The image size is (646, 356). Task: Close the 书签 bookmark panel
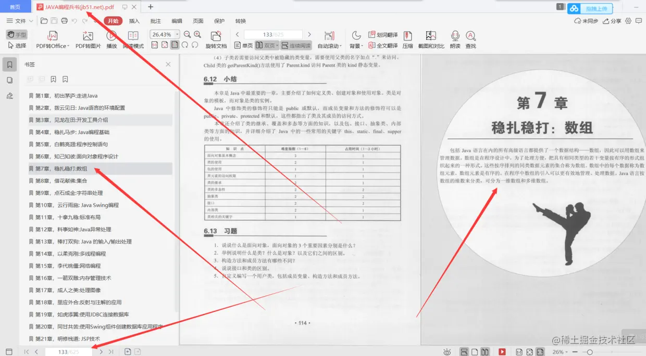tap(168, 64)
